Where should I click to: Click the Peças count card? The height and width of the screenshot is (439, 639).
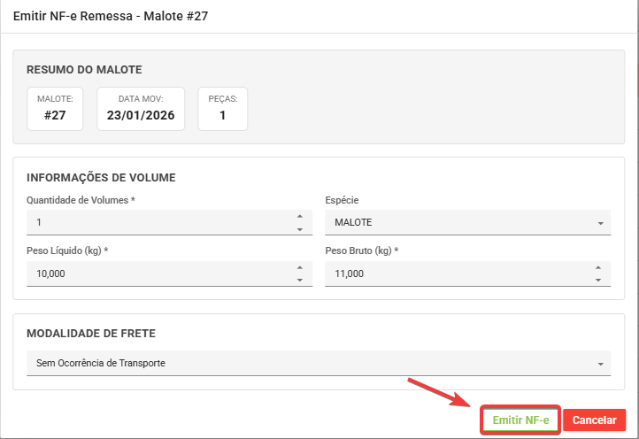pos(222,109)
